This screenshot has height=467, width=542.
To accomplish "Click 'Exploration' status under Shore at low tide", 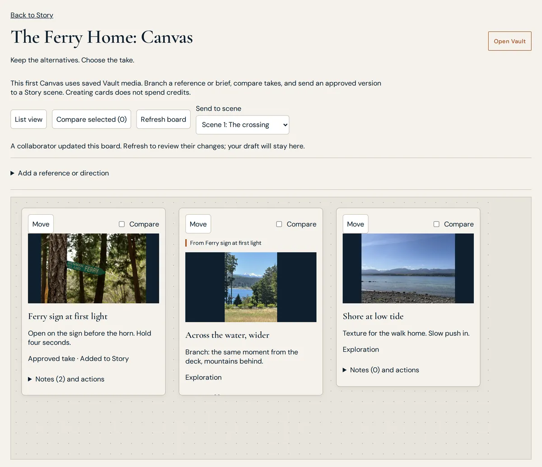I will (x=361, y=349).
